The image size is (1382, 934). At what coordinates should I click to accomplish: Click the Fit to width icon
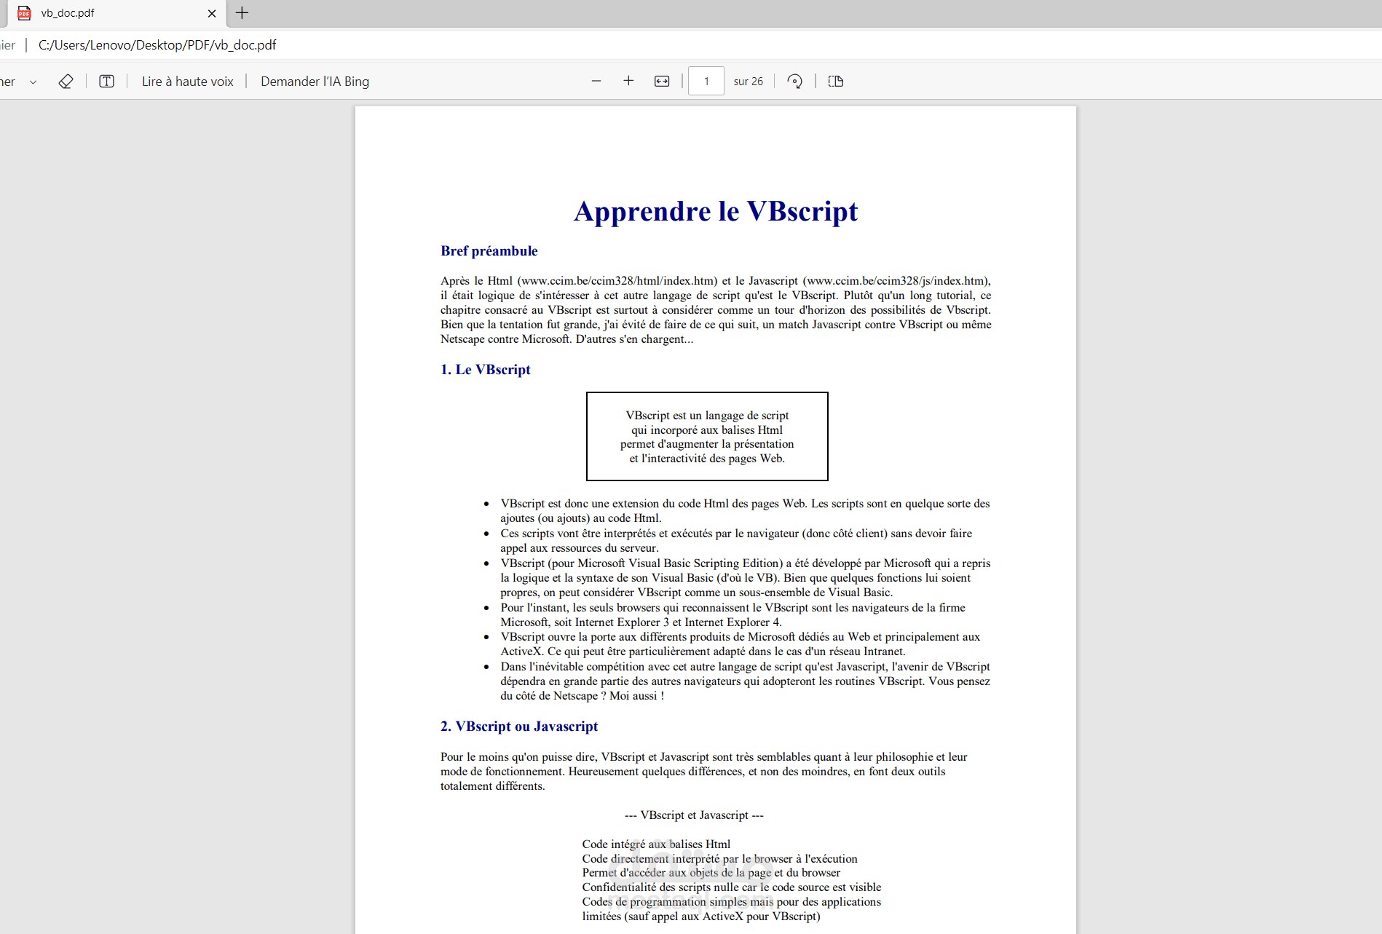click(662, 82)
